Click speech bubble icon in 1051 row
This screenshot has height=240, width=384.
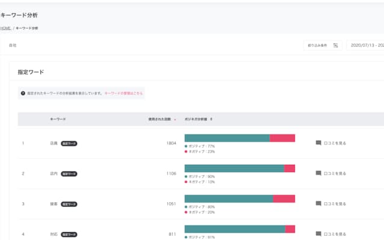318,203
